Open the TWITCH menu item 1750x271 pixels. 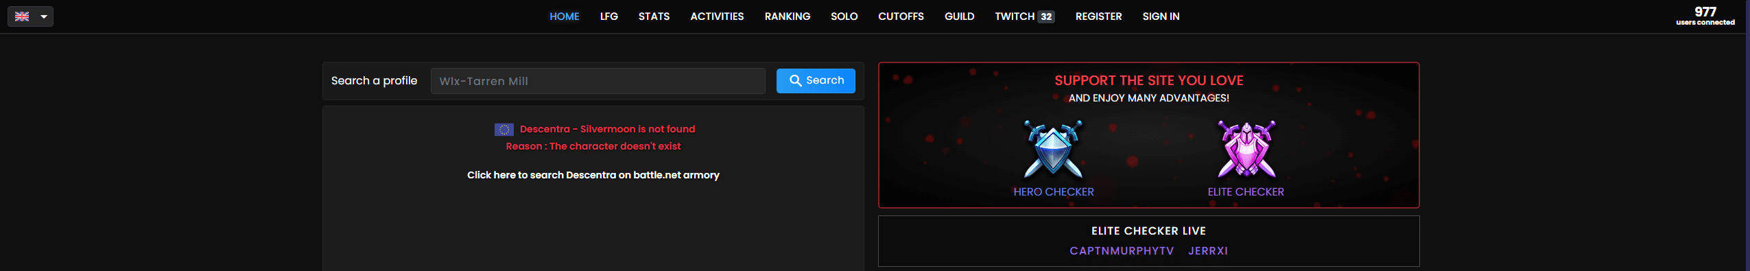point(1014,16)
